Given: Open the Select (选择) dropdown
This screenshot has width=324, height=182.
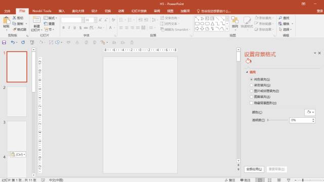Looking at the screenshot, I should [x=286, y=29].
